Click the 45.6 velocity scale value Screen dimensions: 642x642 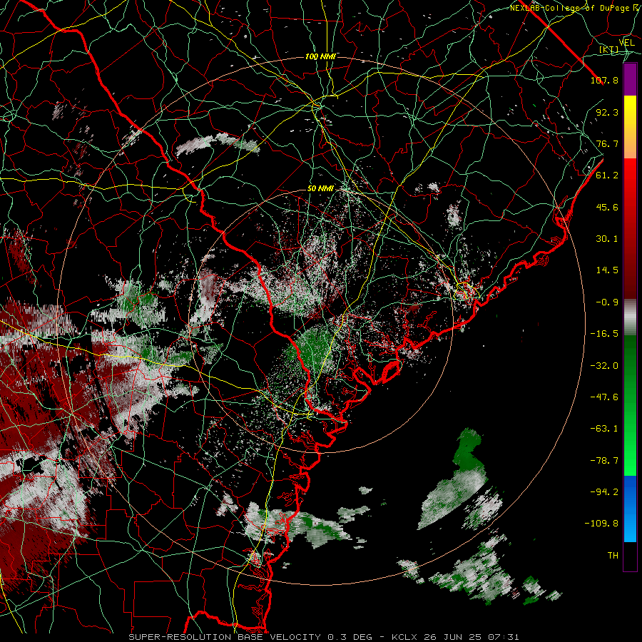tap(607, 207)
